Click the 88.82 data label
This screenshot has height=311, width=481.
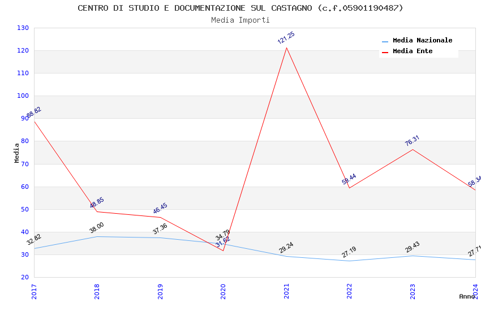(x=34, y=113)
